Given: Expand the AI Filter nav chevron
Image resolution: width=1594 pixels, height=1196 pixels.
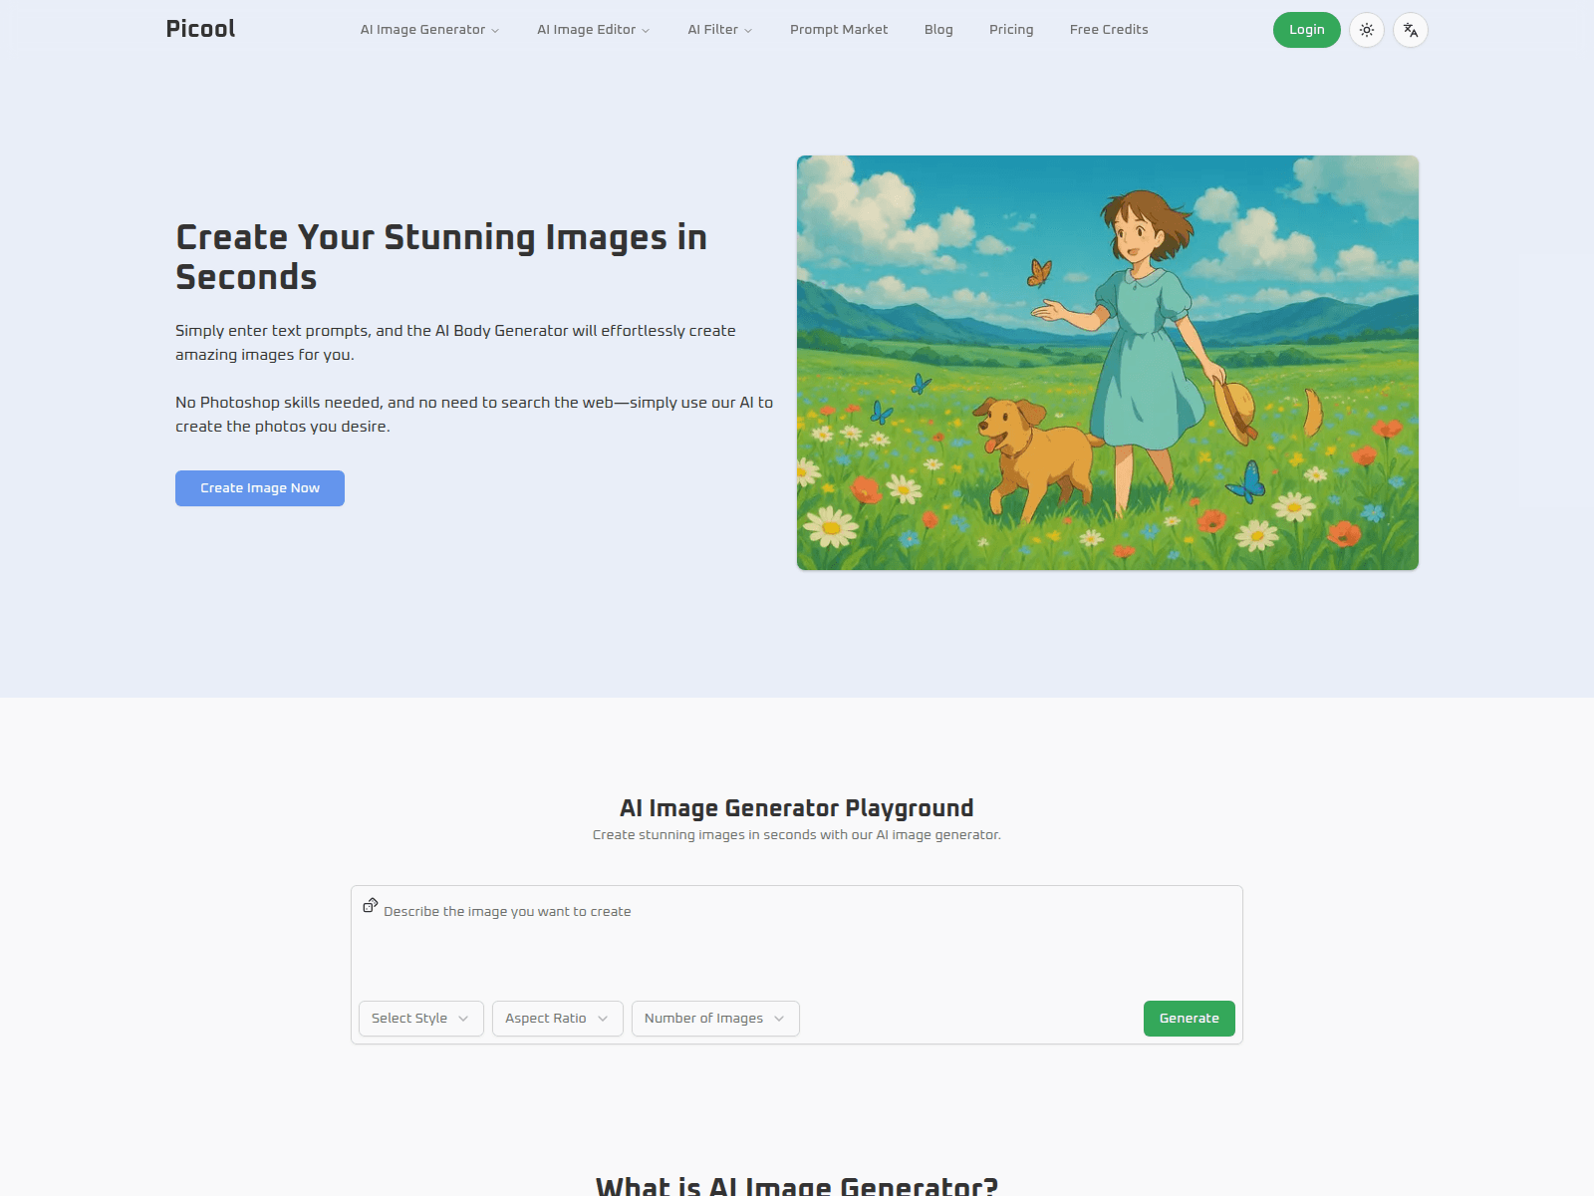Looking at the screenshot, I should click(748, 30).
